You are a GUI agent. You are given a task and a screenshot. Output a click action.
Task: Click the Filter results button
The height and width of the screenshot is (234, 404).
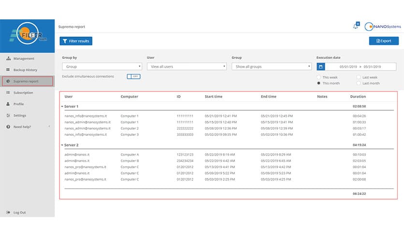click(76, 41)
